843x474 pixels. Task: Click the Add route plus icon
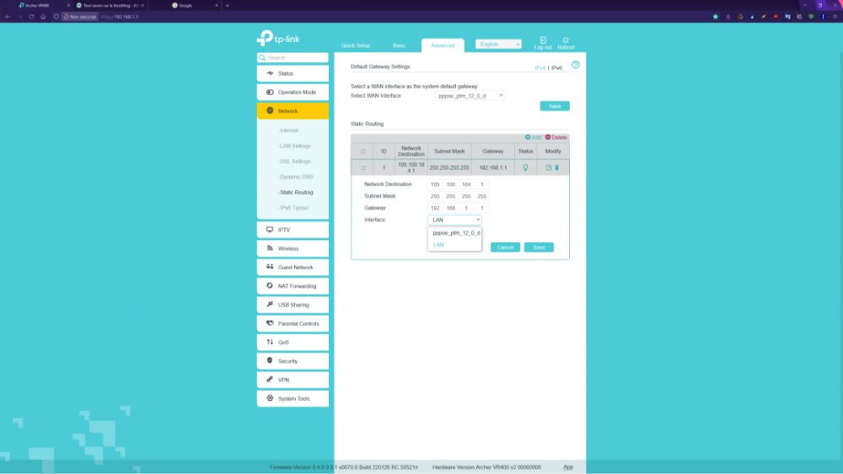(529, 137)
